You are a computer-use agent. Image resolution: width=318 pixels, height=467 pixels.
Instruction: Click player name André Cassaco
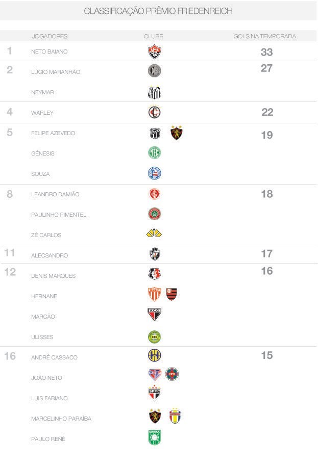point(54,357)
